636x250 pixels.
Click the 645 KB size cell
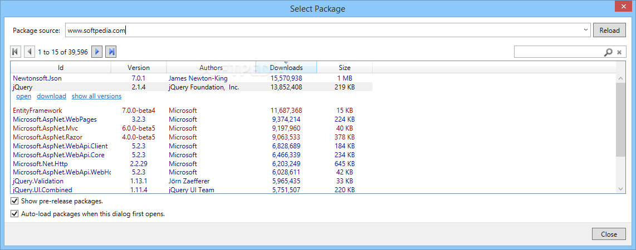click(344, 164)
